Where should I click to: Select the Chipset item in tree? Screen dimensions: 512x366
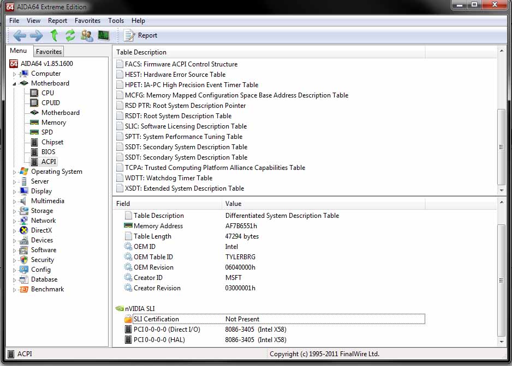tap(52, 142)
